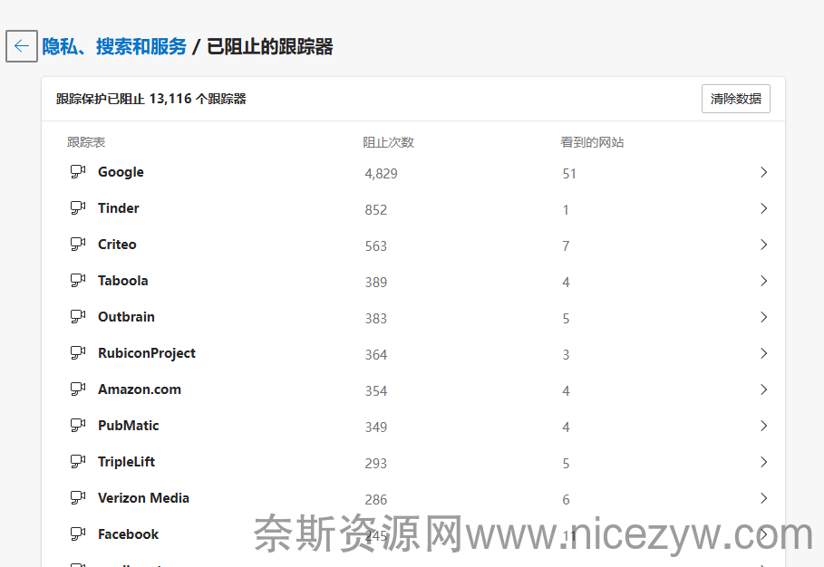
Task: Open 隐私、搜索和服务 breadcrumb link
Action: (x=114, y=47)
